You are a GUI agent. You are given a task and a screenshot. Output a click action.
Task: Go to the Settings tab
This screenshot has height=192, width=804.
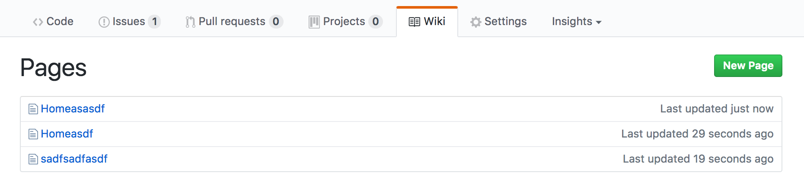pyautogui.click(x=498, y=22)
